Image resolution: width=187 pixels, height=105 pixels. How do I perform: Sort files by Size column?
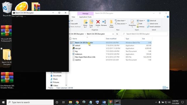[x=143, y=38]
